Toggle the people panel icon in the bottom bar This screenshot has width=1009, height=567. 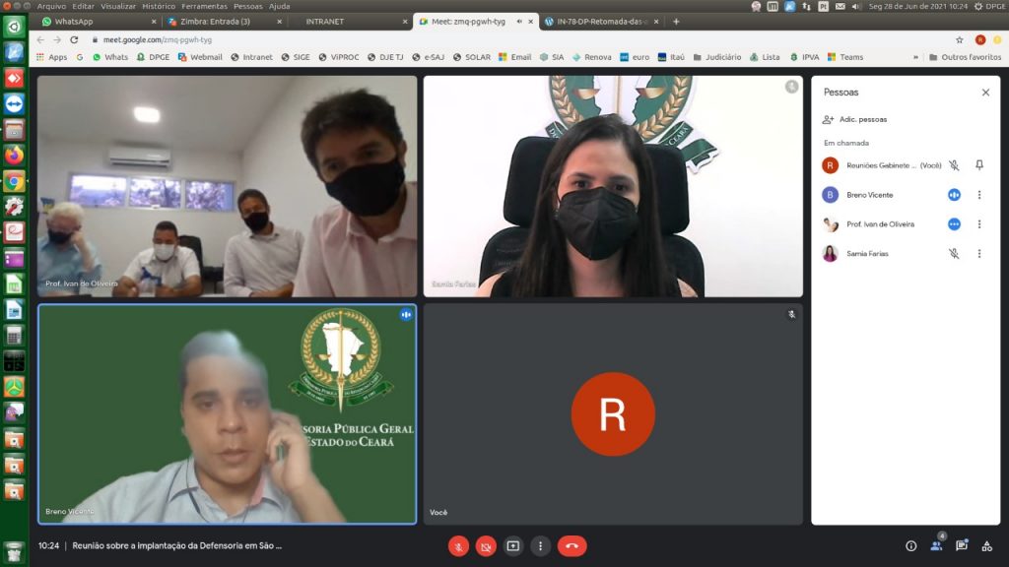(x=936, y=545)
